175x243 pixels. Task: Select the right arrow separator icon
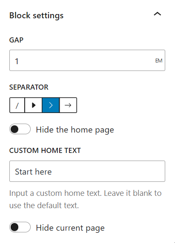[x=68, y=105]
